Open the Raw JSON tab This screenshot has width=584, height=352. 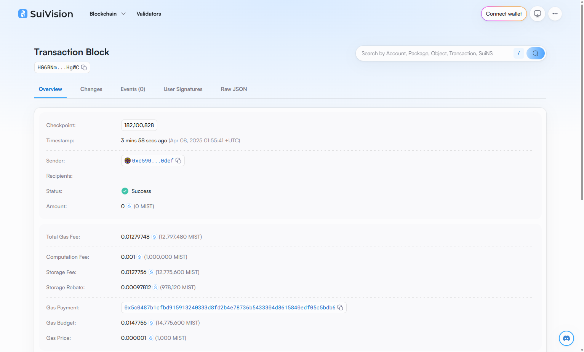pyautogui.click(x=234, y=89)
